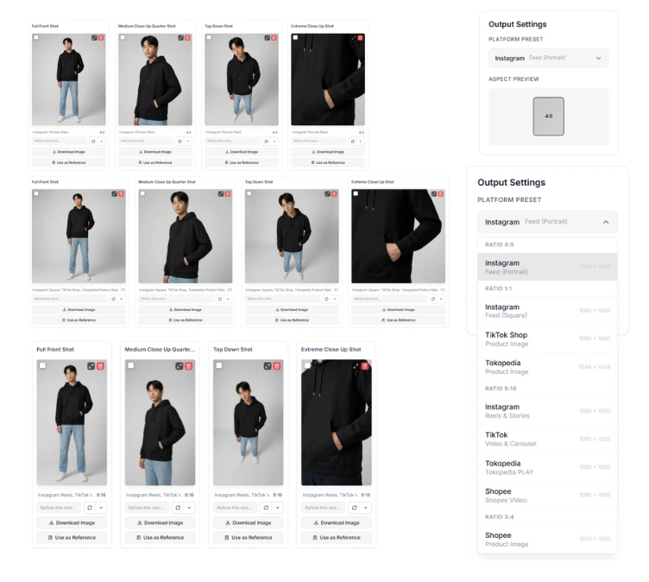
Task: Regenerate the 4:5 Full Front Shot
Action: tap(93, 142)
